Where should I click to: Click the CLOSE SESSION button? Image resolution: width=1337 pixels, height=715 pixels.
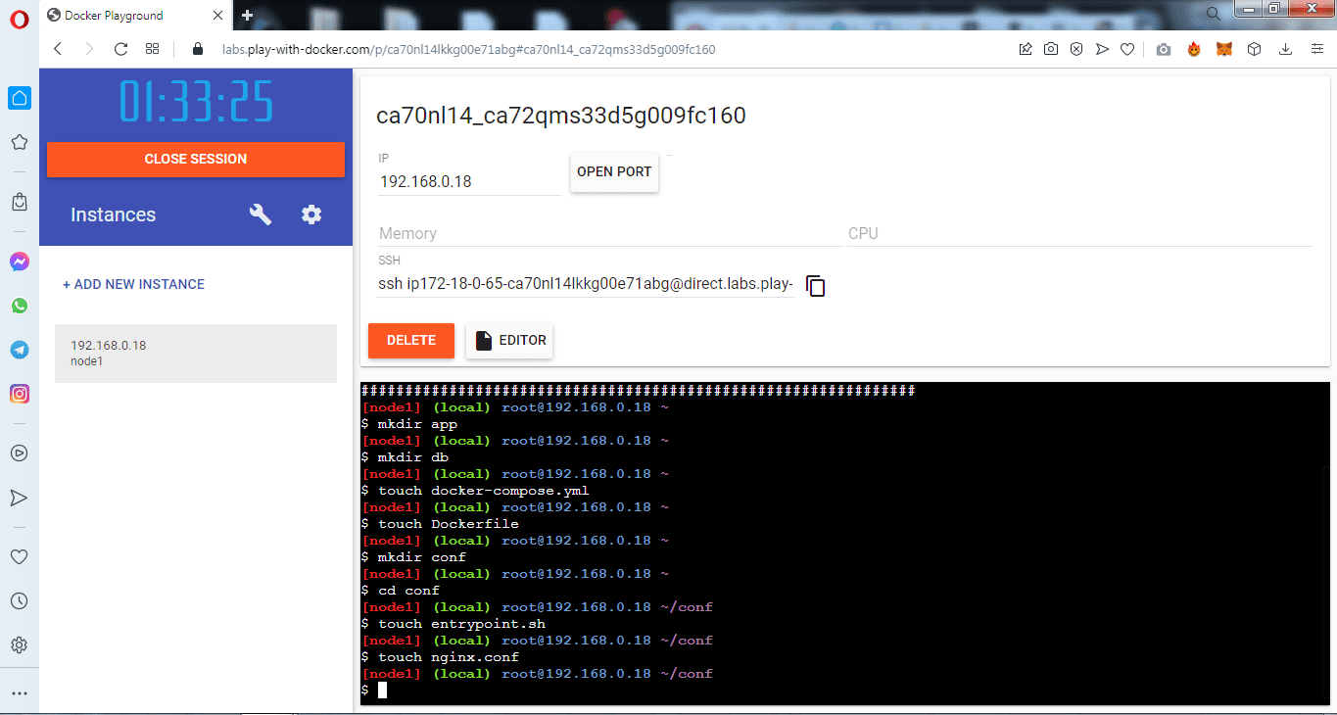[196, 159]
